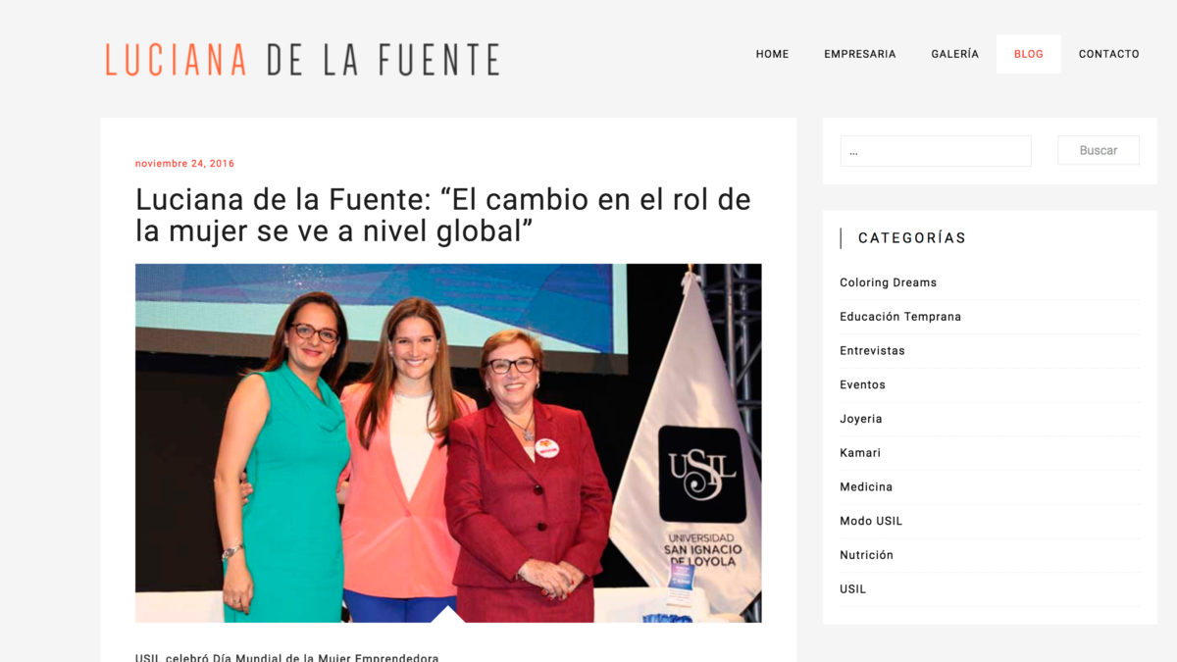Click the Luciana de la Fuente logo
1177x662 pixels.
click(302, 59)
